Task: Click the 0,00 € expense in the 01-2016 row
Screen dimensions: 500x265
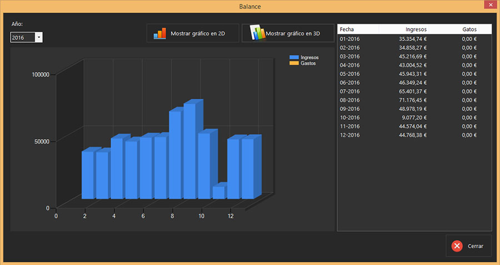Action: point(469,39)
